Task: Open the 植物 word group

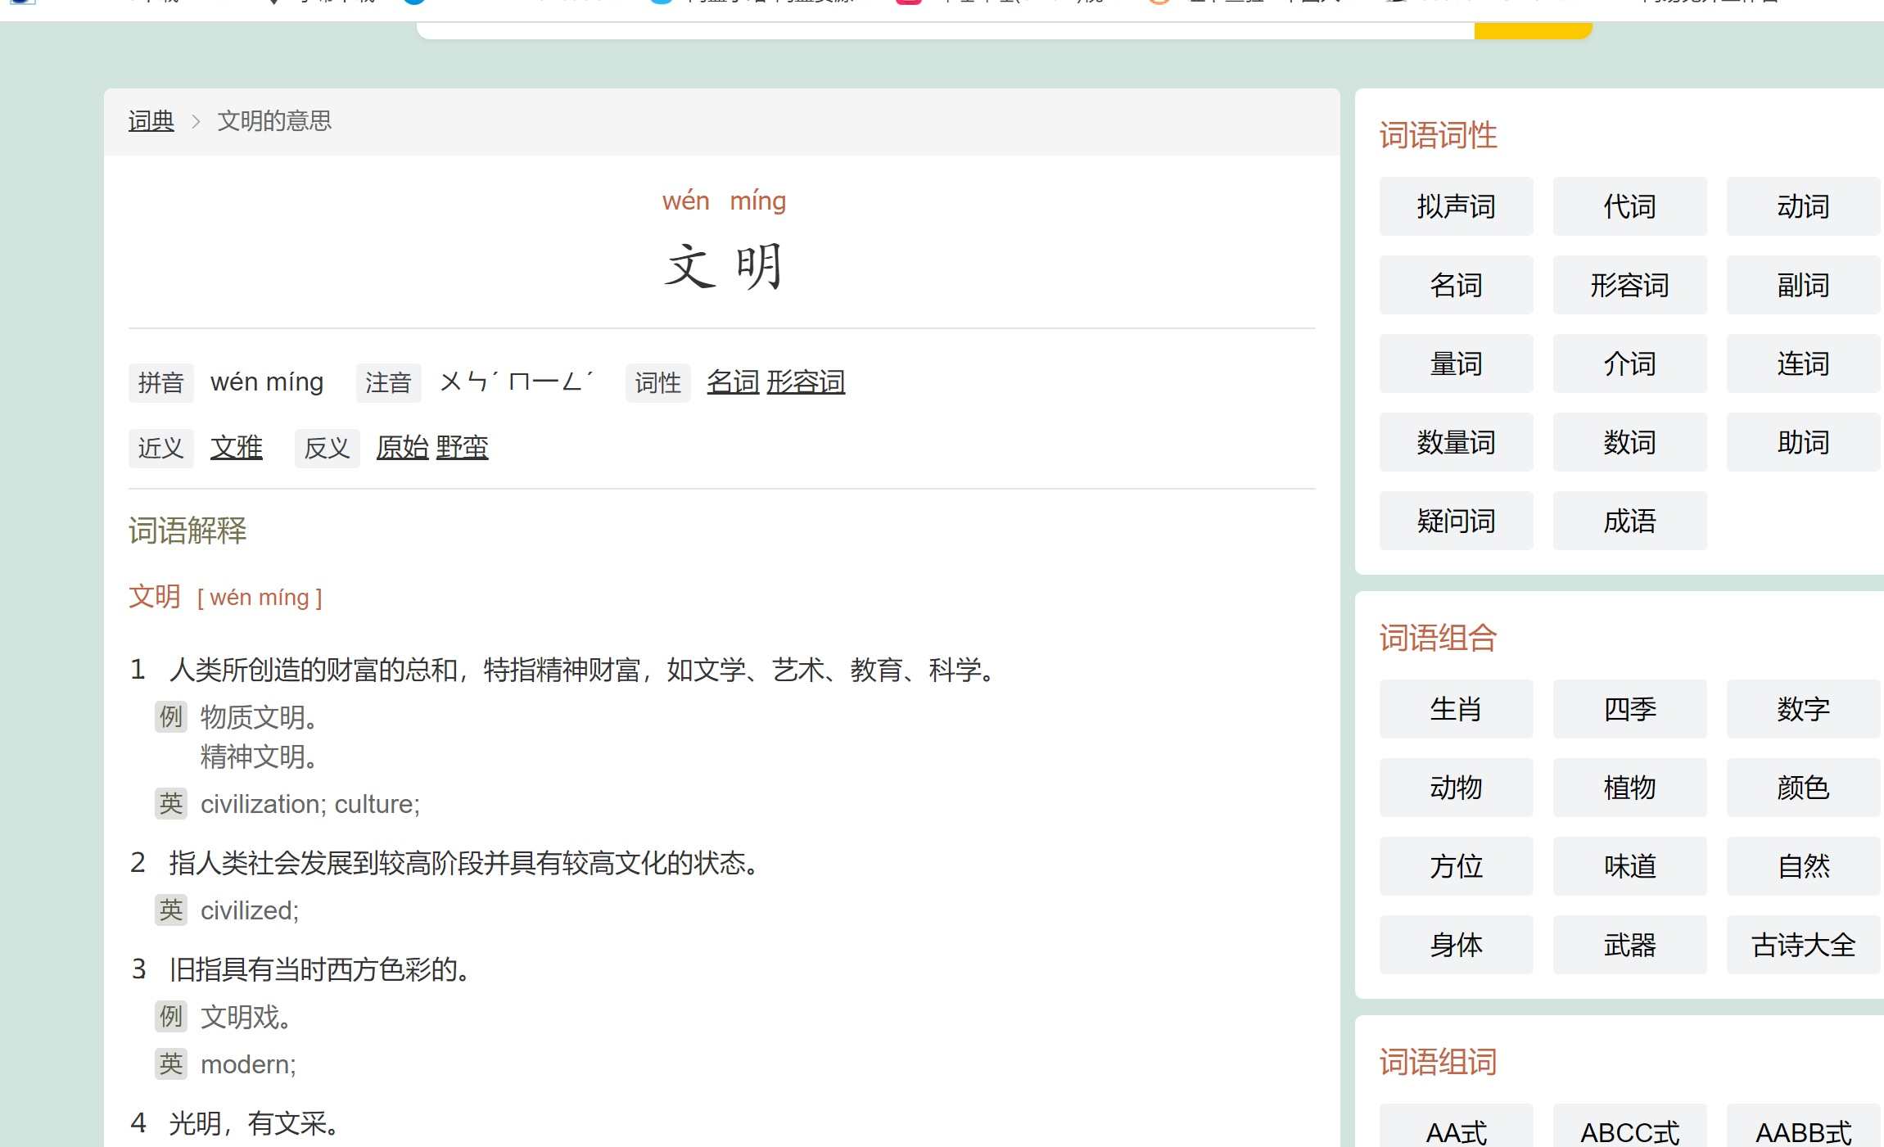Action: click(1630, 788)
